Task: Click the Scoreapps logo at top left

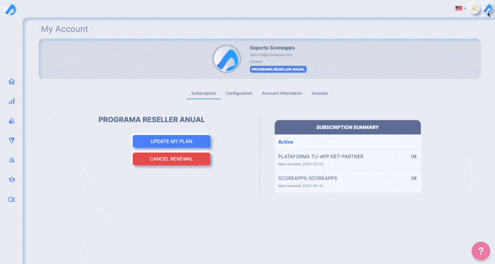Action: click(10, 10)
